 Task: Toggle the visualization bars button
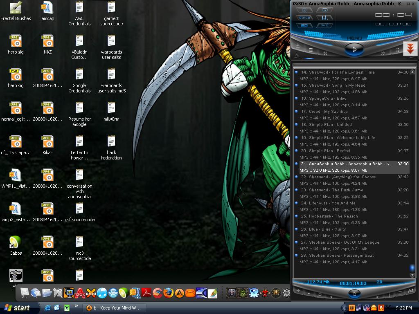pyautogui.click(x=324, y=18)
